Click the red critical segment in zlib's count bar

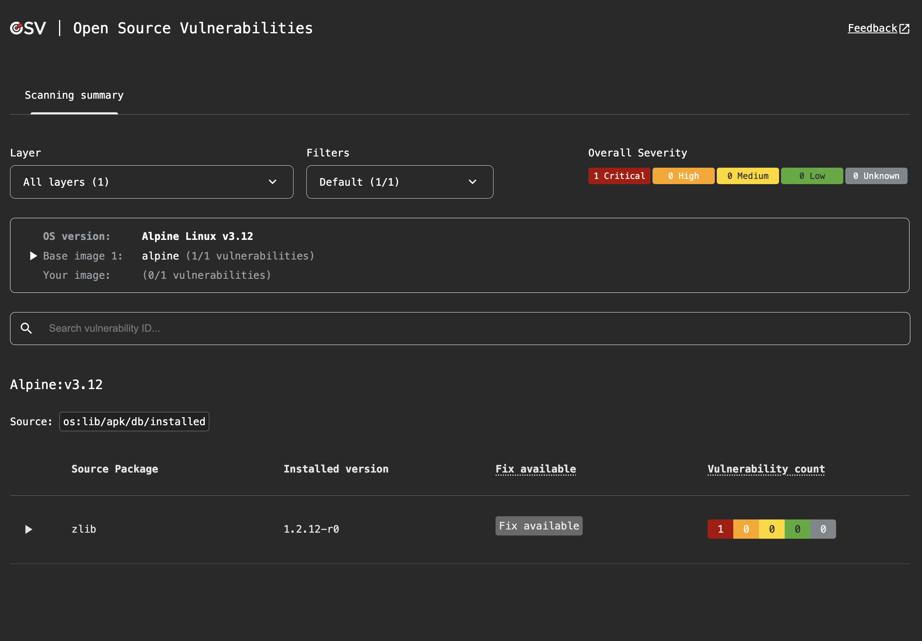720,529
